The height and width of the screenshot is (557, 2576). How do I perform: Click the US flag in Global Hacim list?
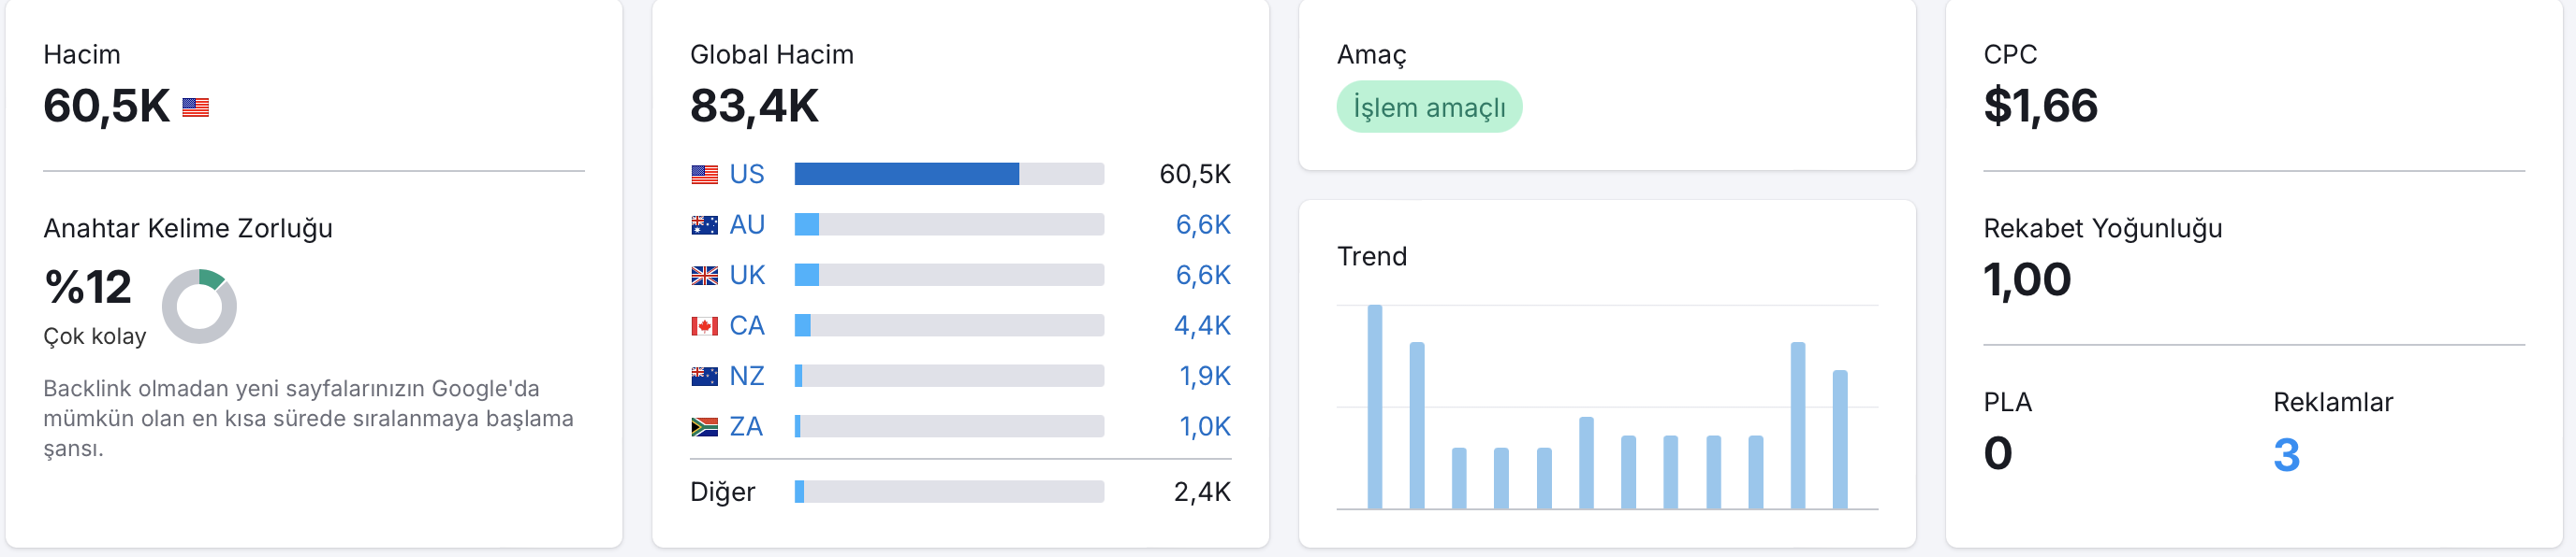[704, 175]
